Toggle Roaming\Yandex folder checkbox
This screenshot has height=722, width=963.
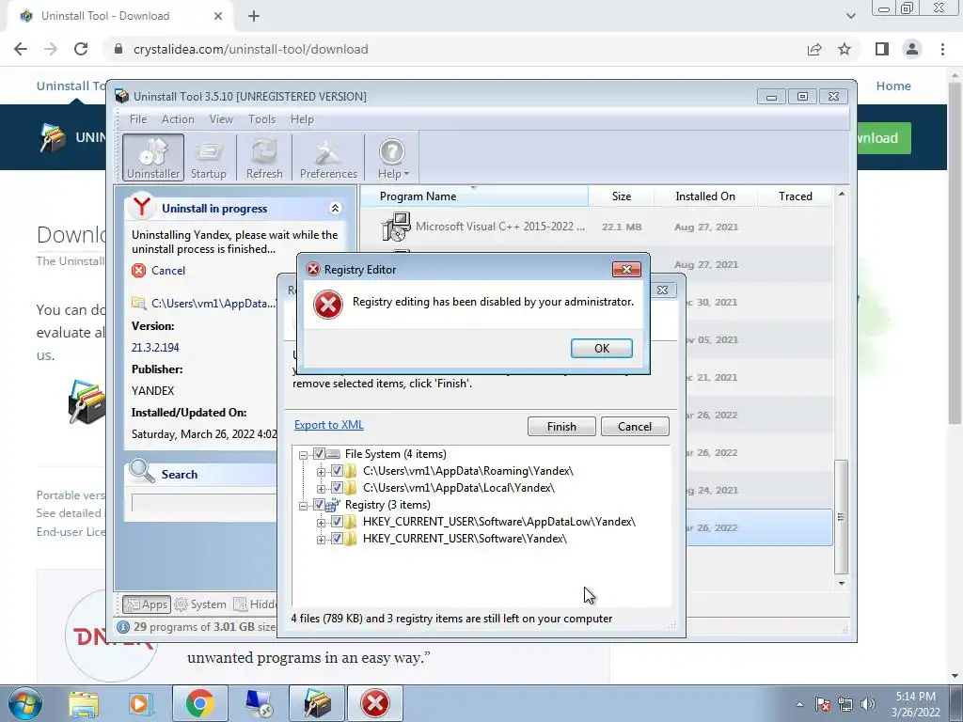click(x=337, y=471)
